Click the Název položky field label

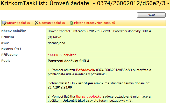pyautogui.click(x=14, y=31)
